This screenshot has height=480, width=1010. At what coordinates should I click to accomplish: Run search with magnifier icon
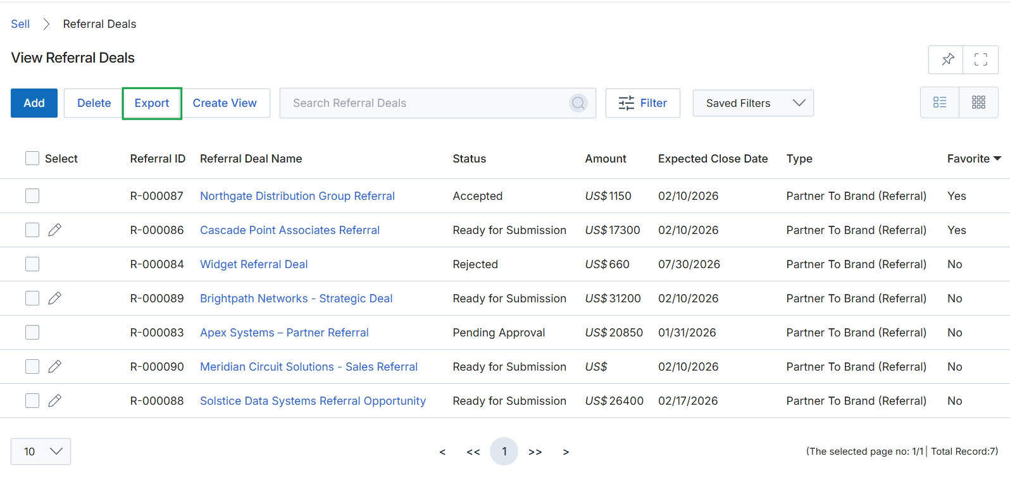point(578,103)
